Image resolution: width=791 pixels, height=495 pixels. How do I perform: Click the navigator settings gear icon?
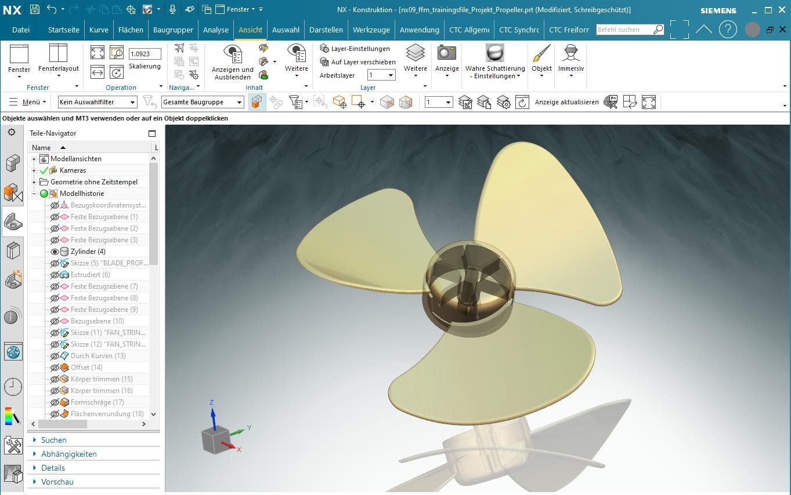pyautogui.click(x=12, y=133)
